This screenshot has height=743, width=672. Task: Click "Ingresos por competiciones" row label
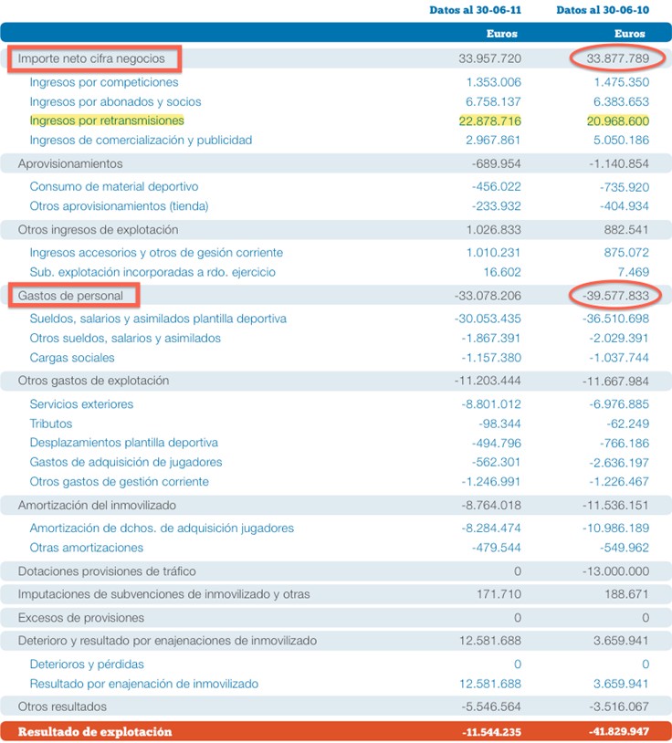click(104, 82)
